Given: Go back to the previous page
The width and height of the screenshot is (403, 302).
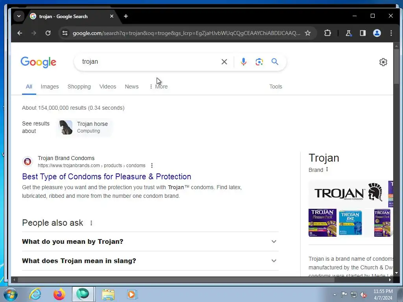Looking at the screenshot, I should click(20, 33).
